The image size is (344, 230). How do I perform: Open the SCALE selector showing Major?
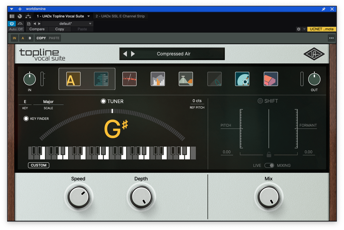point(48,101)
